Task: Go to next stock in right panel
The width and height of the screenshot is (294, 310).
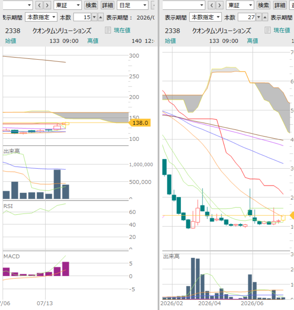Action: point(219,5)
